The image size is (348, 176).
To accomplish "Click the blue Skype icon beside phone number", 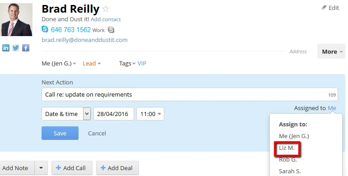I will (x=45, y=29).
